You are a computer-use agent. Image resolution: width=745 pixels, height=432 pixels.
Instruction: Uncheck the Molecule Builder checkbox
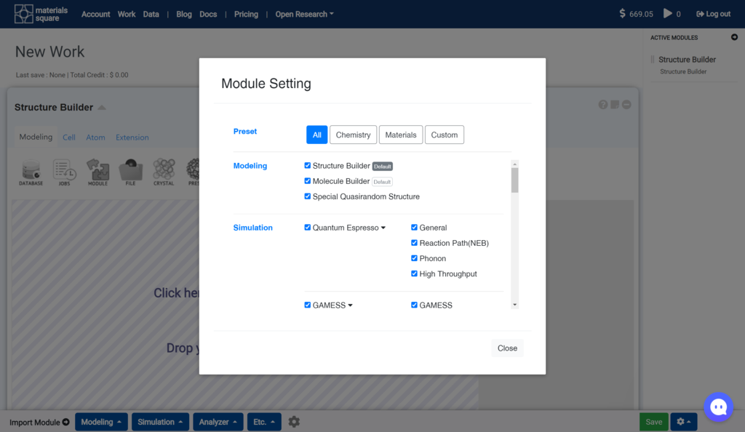coord(308,181)
